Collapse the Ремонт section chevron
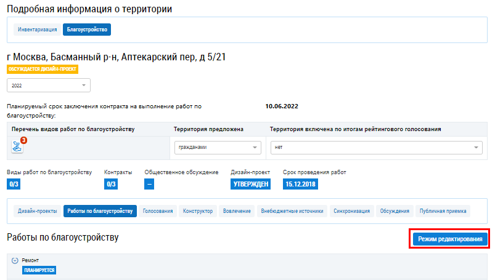Viewport: 495px width, 280px height. pos(15,260)
